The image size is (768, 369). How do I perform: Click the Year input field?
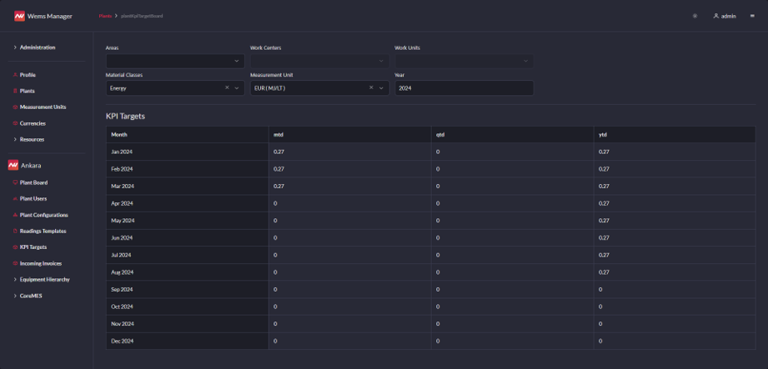tap(463, 87)
